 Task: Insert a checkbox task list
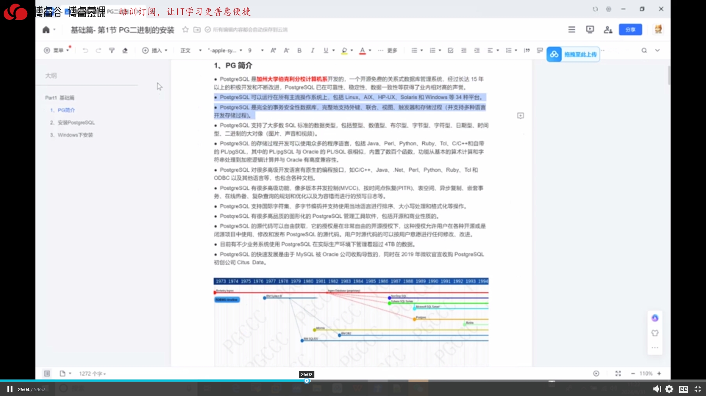click(450, 50)
